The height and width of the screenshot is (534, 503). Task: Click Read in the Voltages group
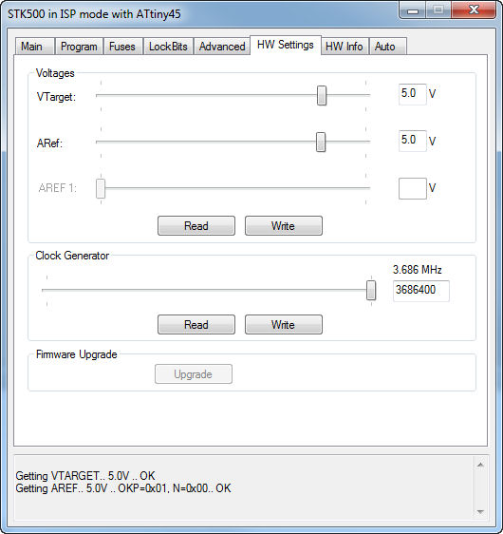[196, 225]
